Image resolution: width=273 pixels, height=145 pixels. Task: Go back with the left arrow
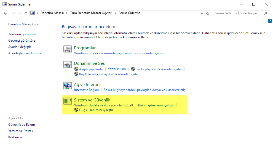tap(6, 13)
